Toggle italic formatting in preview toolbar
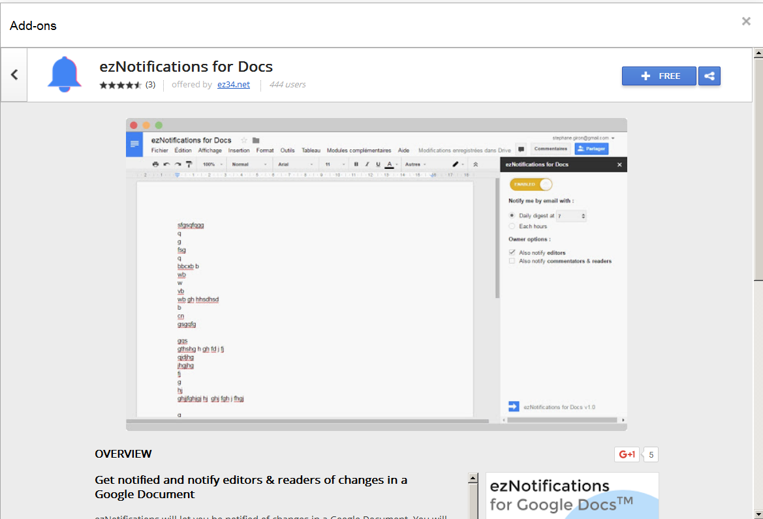This screenshot has height=519, width=763. pos(367,164)
